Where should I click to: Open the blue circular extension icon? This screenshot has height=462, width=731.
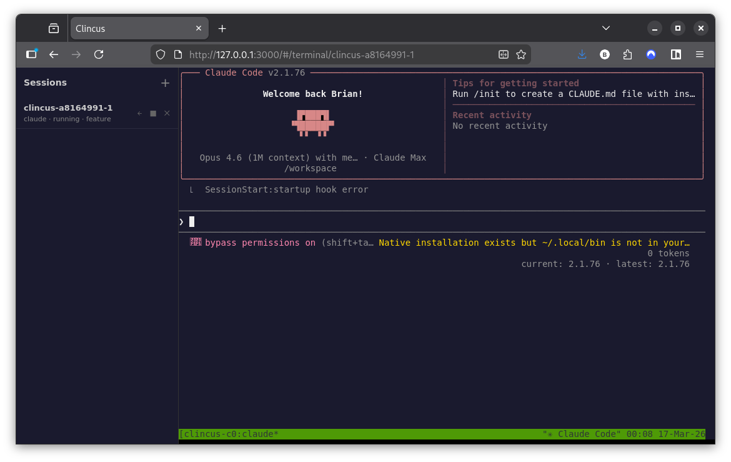pos(651,54)
